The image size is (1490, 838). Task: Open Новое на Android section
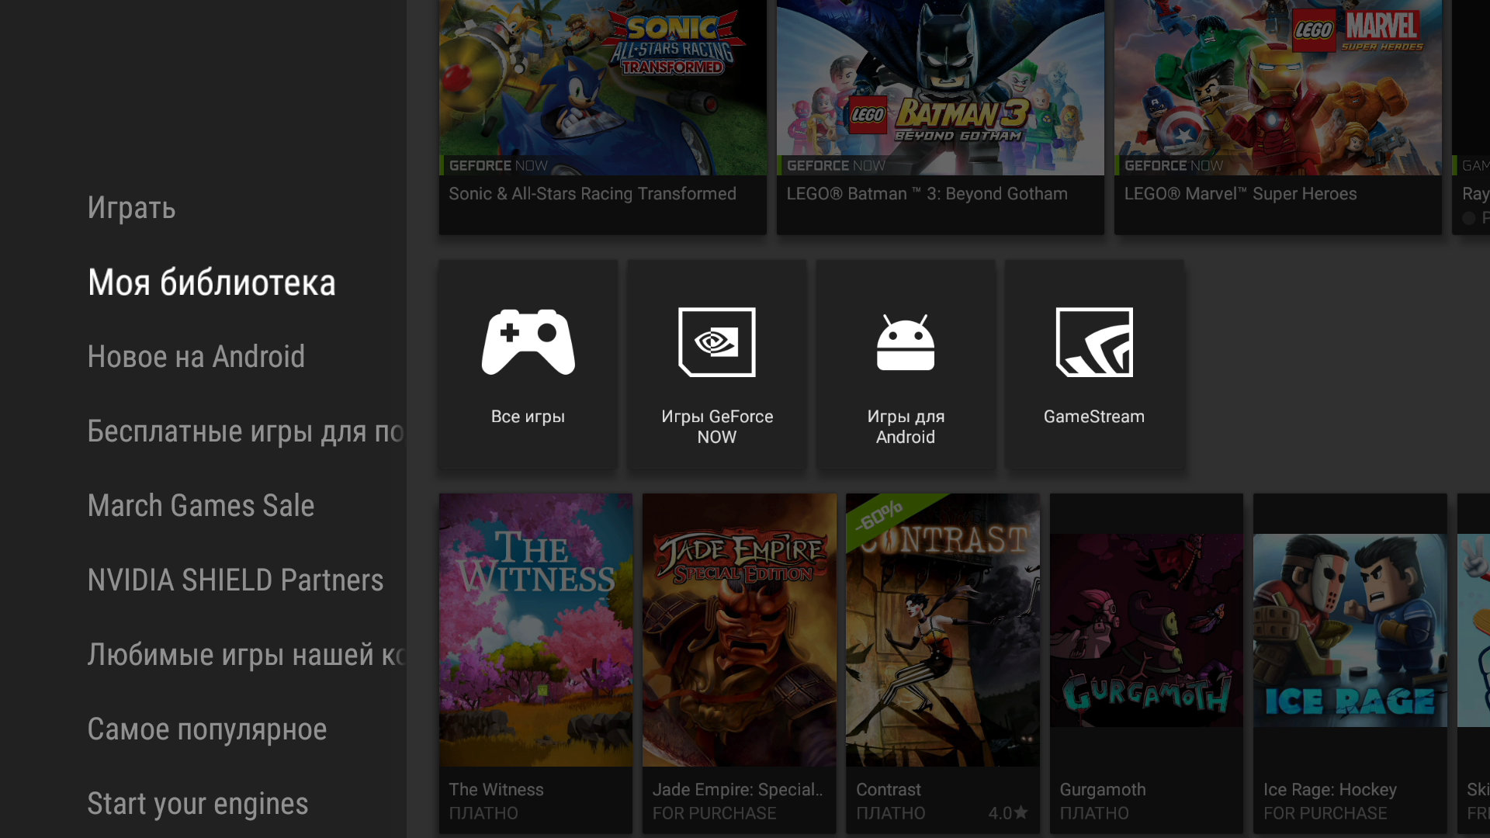tap(196, 357)
